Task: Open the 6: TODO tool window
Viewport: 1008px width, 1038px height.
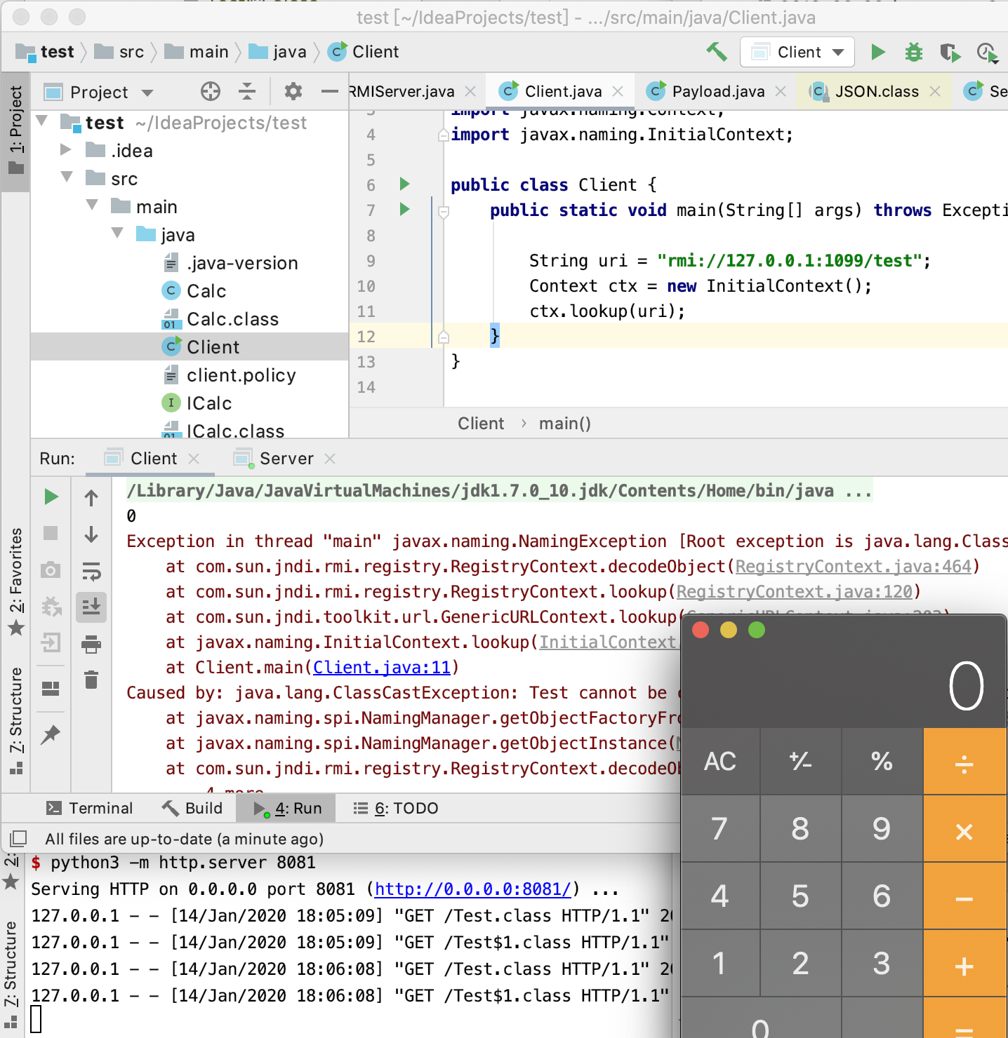Action: [396, 808]
